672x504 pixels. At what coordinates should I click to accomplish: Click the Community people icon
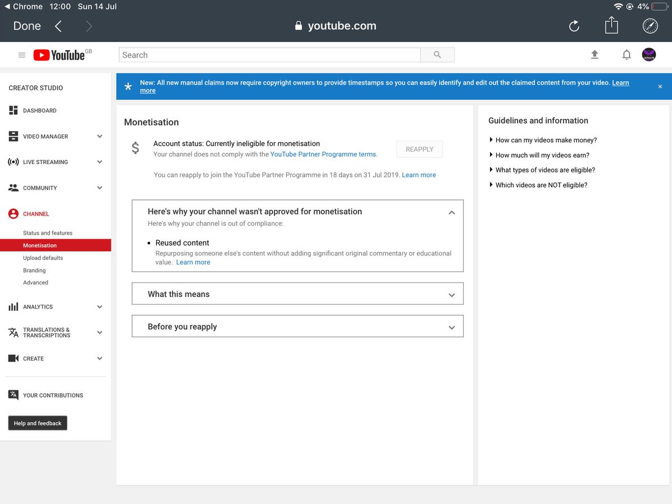point(13,188)
